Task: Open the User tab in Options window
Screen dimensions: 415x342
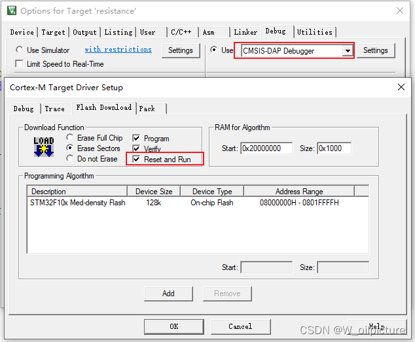Action: (x=152, y=32)
